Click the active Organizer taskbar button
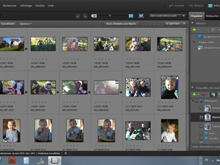220x165 pixels. [x=55, y=160]
